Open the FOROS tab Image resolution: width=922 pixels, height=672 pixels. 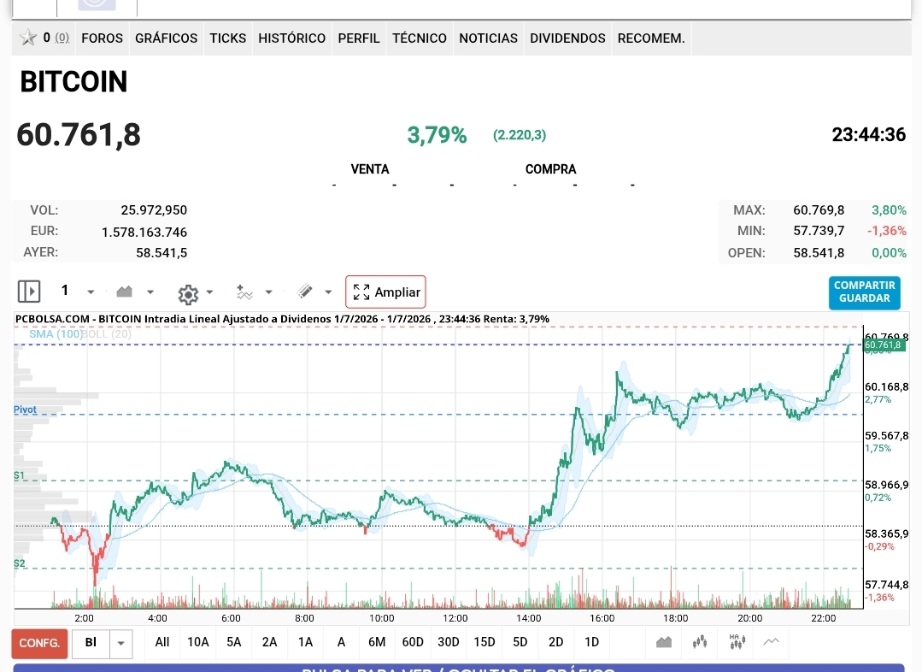coord(103,38)
